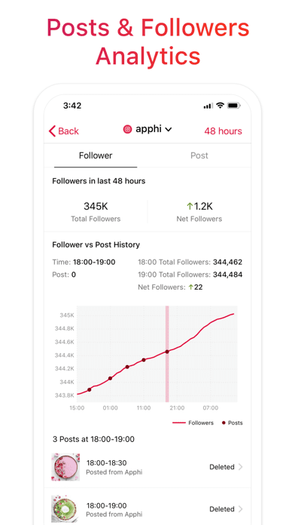Open the green donut post thumbnail

(x=65, y=509)
